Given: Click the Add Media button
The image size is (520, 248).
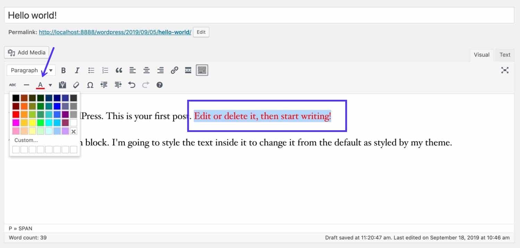Looking at the screenshot, I should 26,52.
